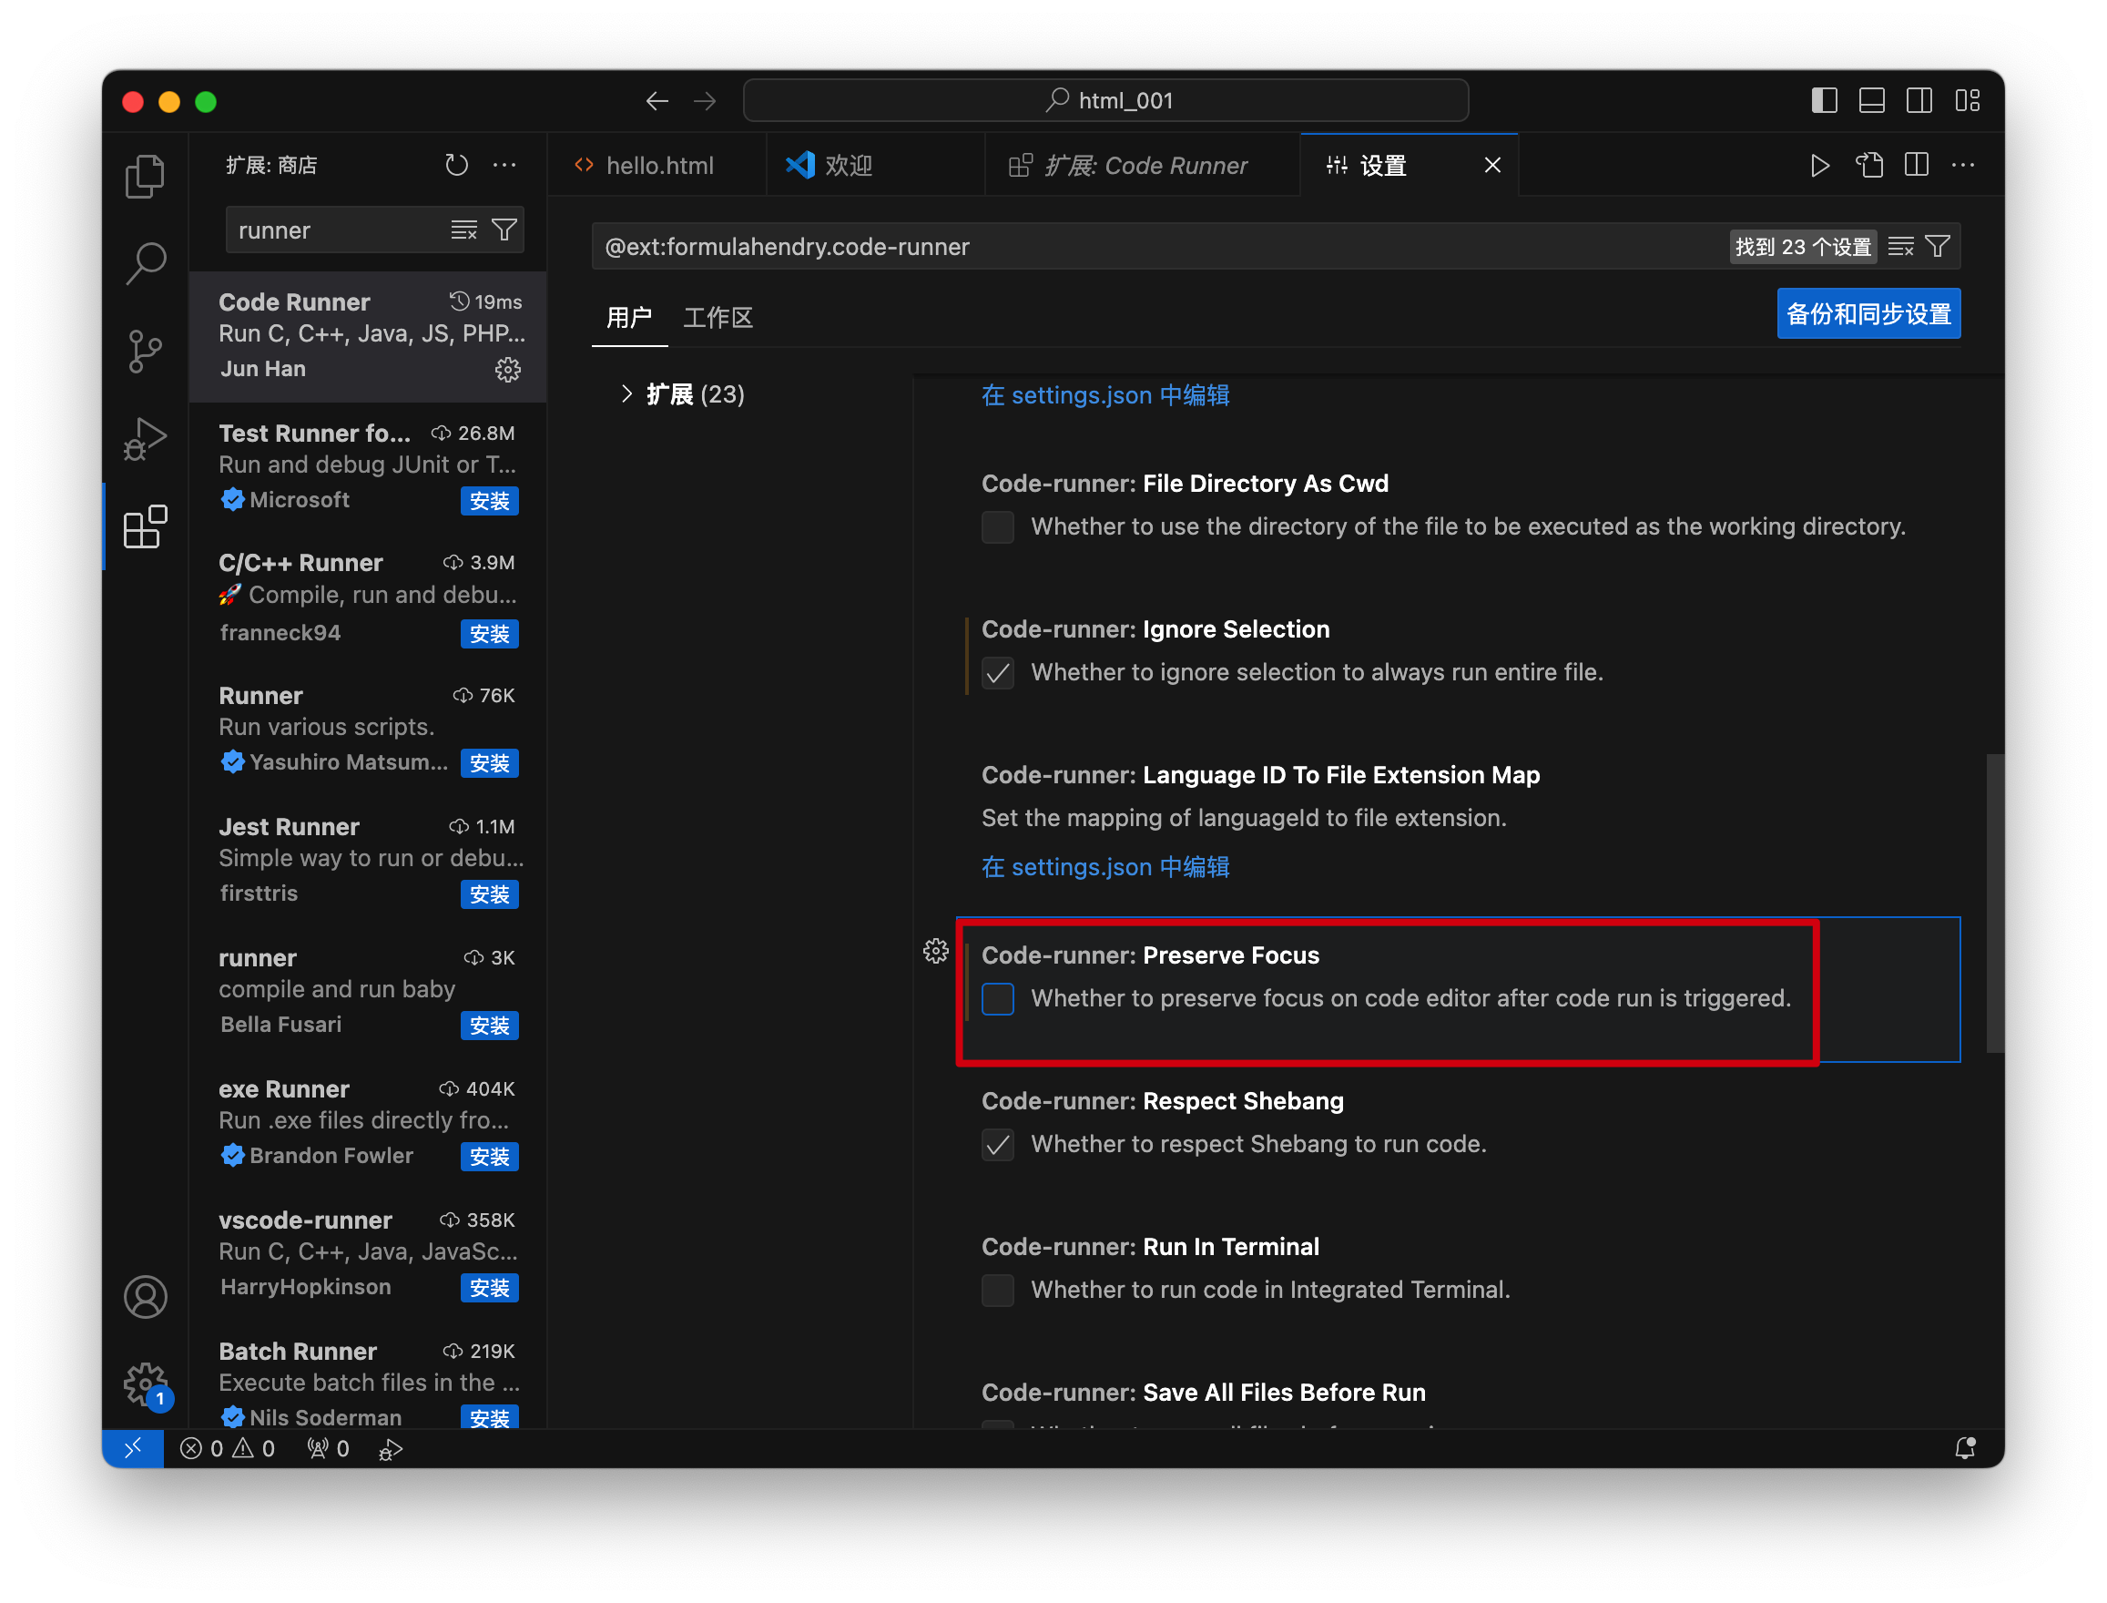Install the Jest Runner extension
Image resolution: width=2107 pixels, height=1603 pixels.
click(489, 895)
